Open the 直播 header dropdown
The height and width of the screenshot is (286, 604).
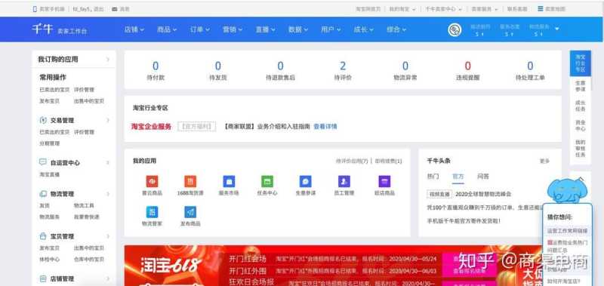pyautogui.click(x=266, y=29)
